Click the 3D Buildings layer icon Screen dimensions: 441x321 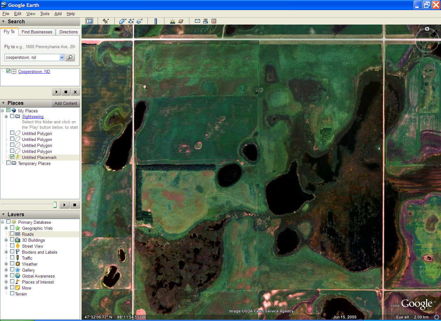pos(18,240)
